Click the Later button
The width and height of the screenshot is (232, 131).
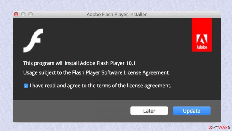[149, 111]
